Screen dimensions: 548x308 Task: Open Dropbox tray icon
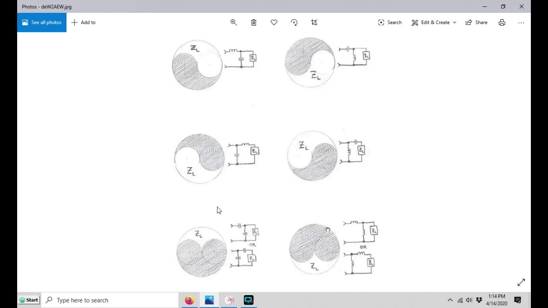pos(479,300)
